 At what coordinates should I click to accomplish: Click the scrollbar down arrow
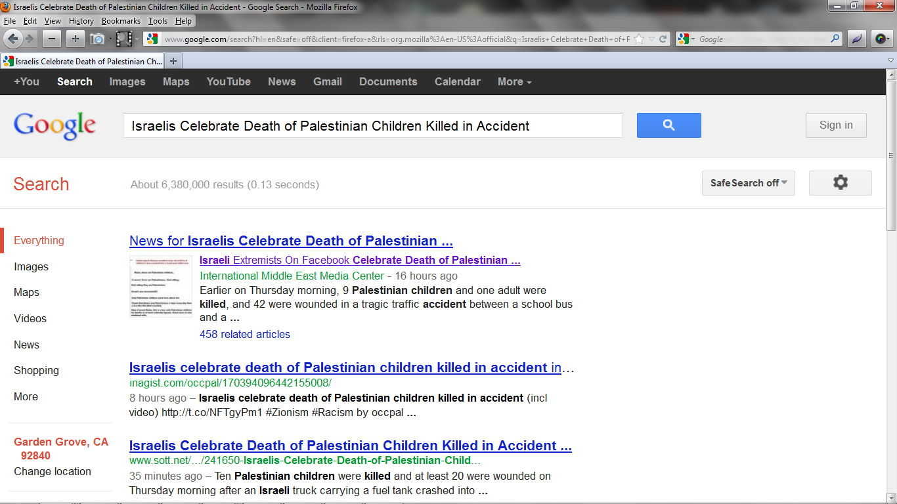coord(891,498)
